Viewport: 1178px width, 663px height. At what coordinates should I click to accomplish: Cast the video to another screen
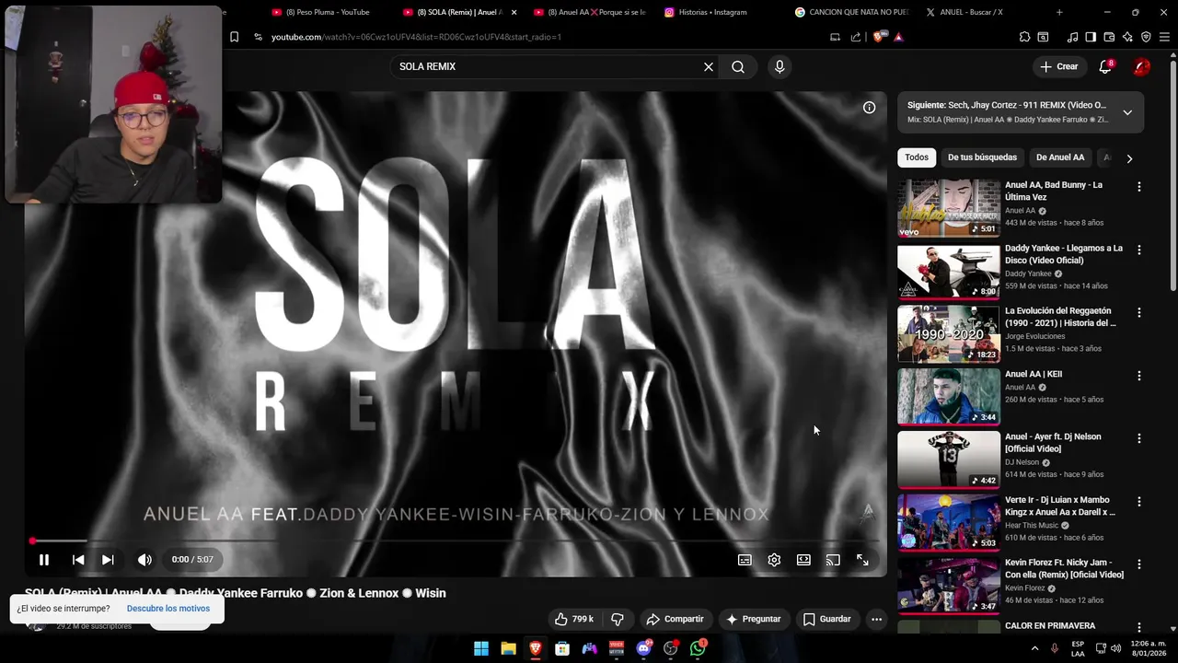[833, 560]
